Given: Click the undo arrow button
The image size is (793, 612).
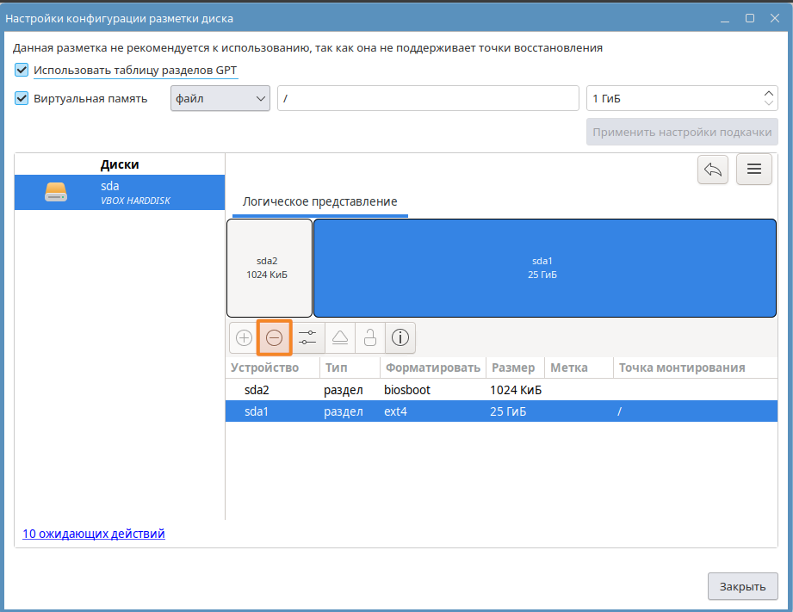Looking at the screenshot, I should (x=713, y=170).
